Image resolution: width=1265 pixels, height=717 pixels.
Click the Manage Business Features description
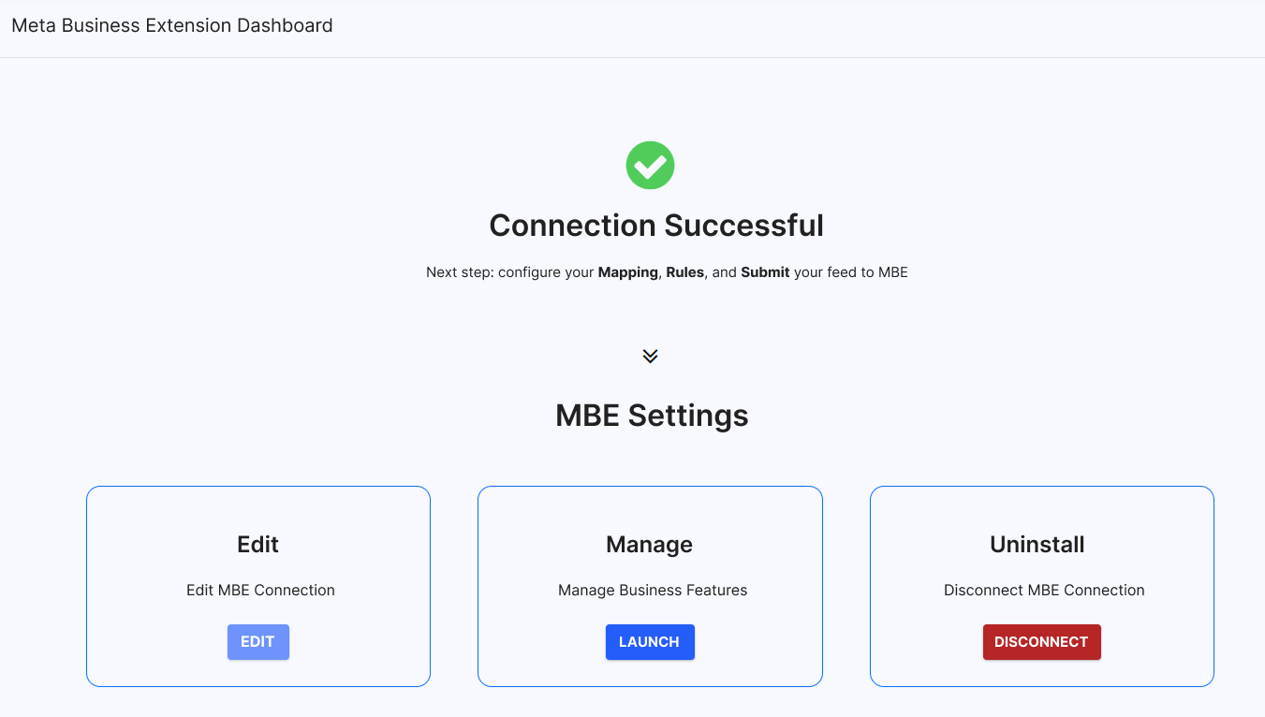[653, 591]
